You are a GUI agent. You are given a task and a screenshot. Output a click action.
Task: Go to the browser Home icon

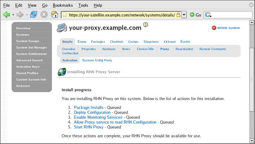click(x=54, y=14)
